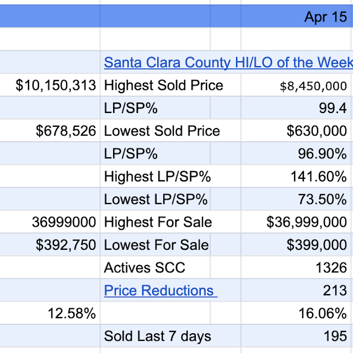Click the Sold Last 7 days cell

[x=157, y=336]
